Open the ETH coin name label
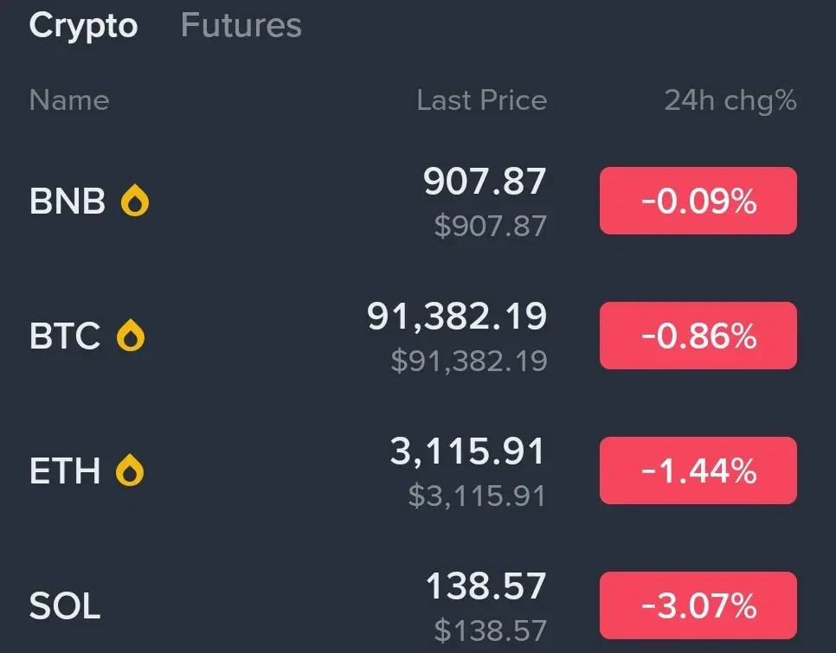This screenshot has height=653, width=836. pos(65,471)
